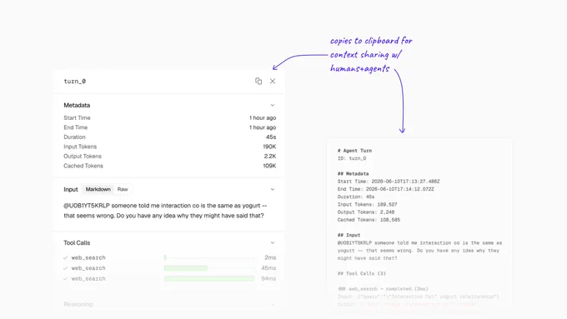567x319 pixels.
Task: Click the Input Tokens value 190K
Action: point(269,147)
